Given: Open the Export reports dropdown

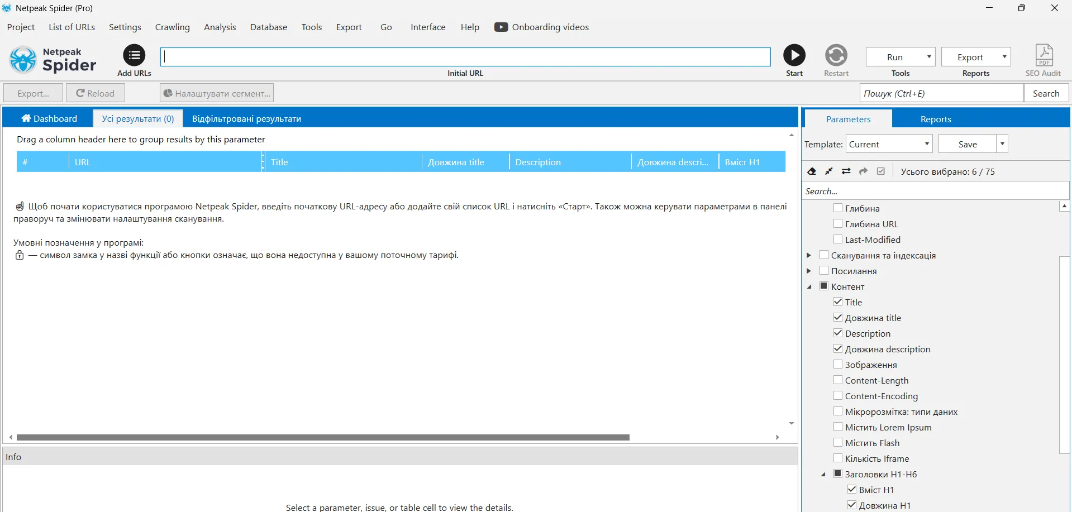Looking at the screenshot, I should click(976, 57).
